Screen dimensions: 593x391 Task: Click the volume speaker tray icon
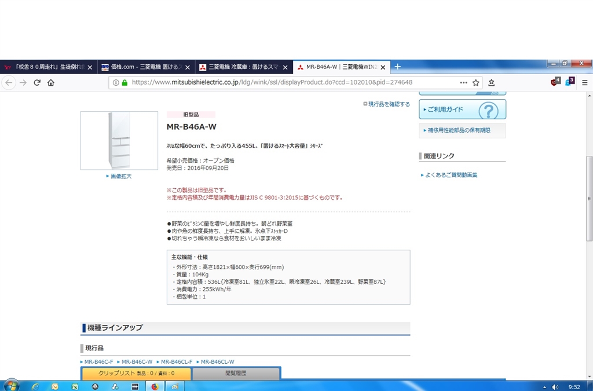click(x=555, y=387)
